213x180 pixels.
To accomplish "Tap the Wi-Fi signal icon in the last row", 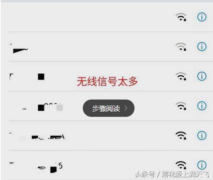I will click(x=181, y=165).
